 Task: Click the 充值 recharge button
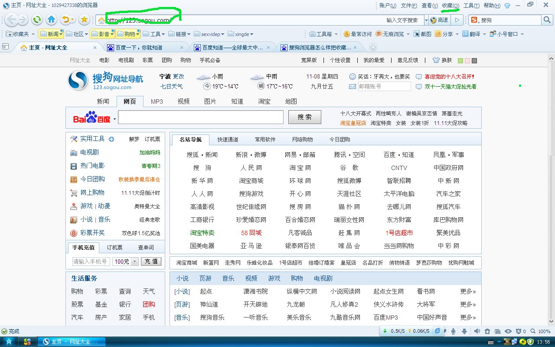[x=151, y=262]
